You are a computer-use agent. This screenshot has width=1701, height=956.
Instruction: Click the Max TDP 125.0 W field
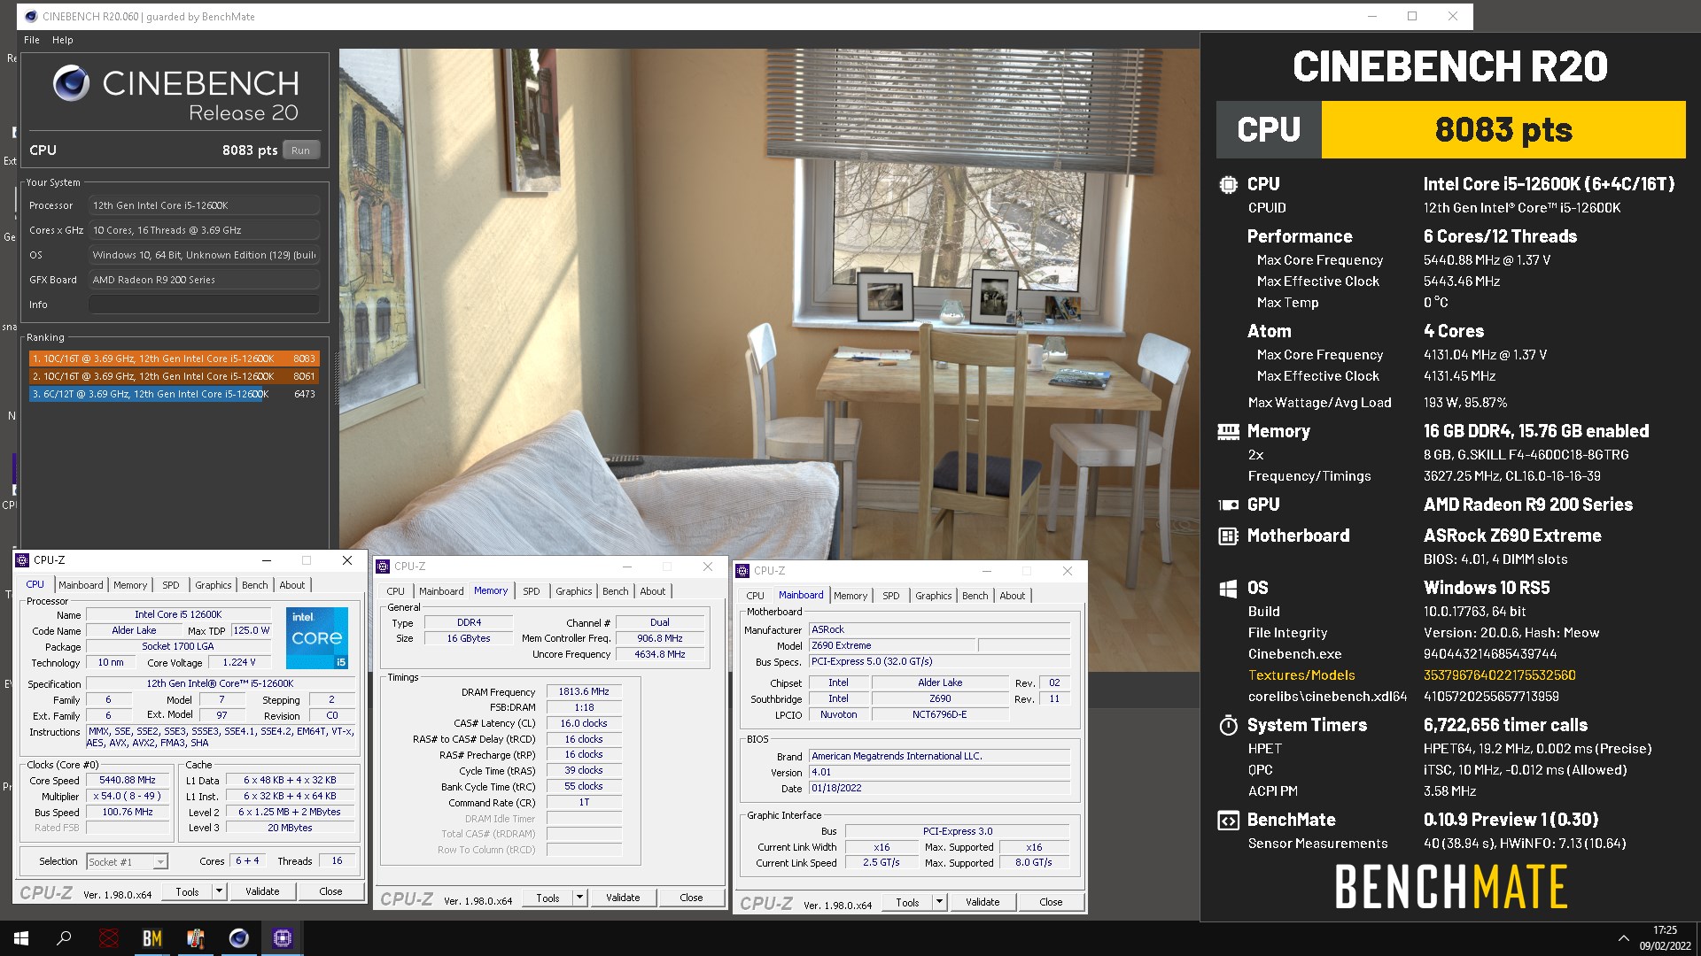point(251,630)
